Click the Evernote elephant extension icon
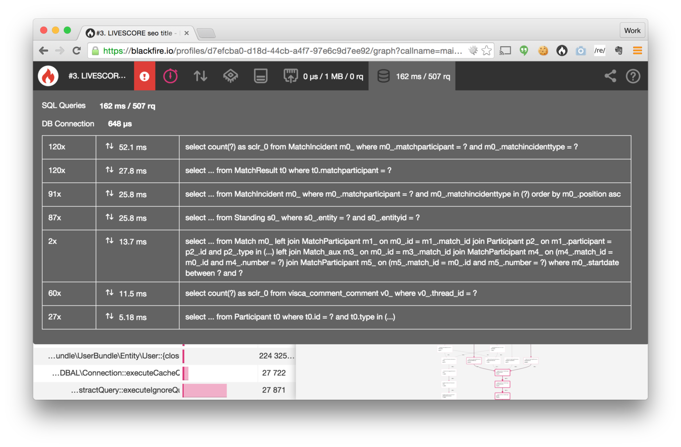 pos(618,51)
